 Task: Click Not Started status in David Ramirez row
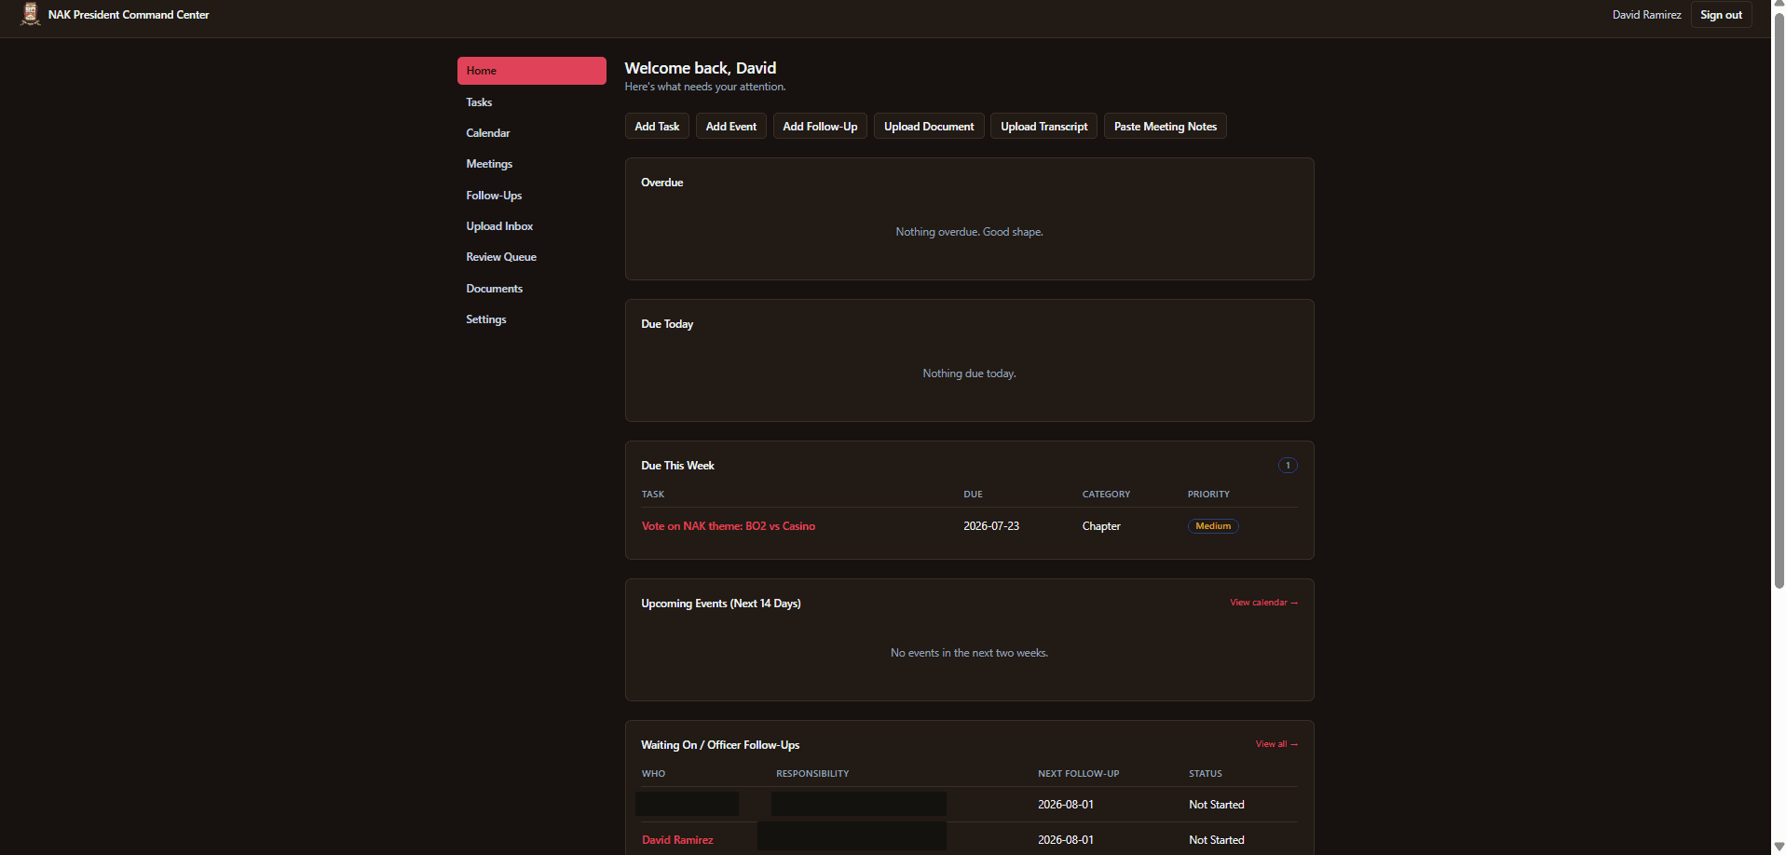pos(1217,840)
